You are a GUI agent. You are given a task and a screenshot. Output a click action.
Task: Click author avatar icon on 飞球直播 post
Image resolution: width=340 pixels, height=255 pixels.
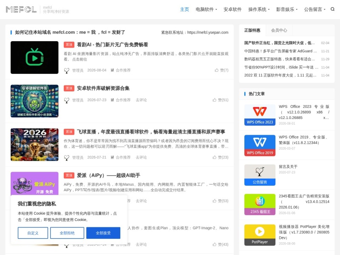67,158
